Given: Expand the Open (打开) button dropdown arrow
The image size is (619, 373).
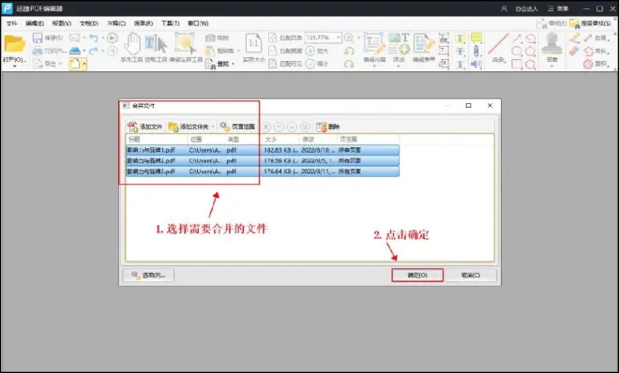Looking at the screenshot, I should coord(15,67).
